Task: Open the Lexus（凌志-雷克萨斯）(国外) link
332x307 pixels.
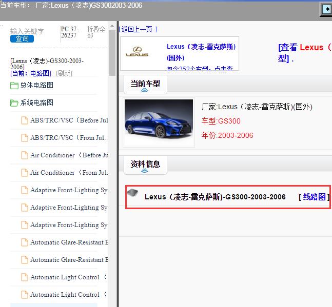Action: 201,52
